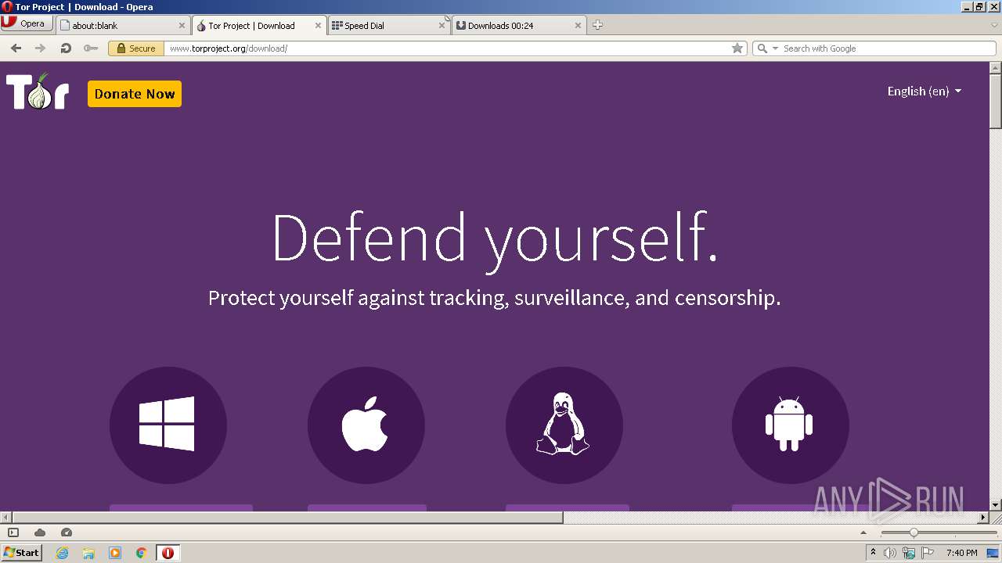Open the English (en) language dropdown
The image size is (1002, 563).
924,91
